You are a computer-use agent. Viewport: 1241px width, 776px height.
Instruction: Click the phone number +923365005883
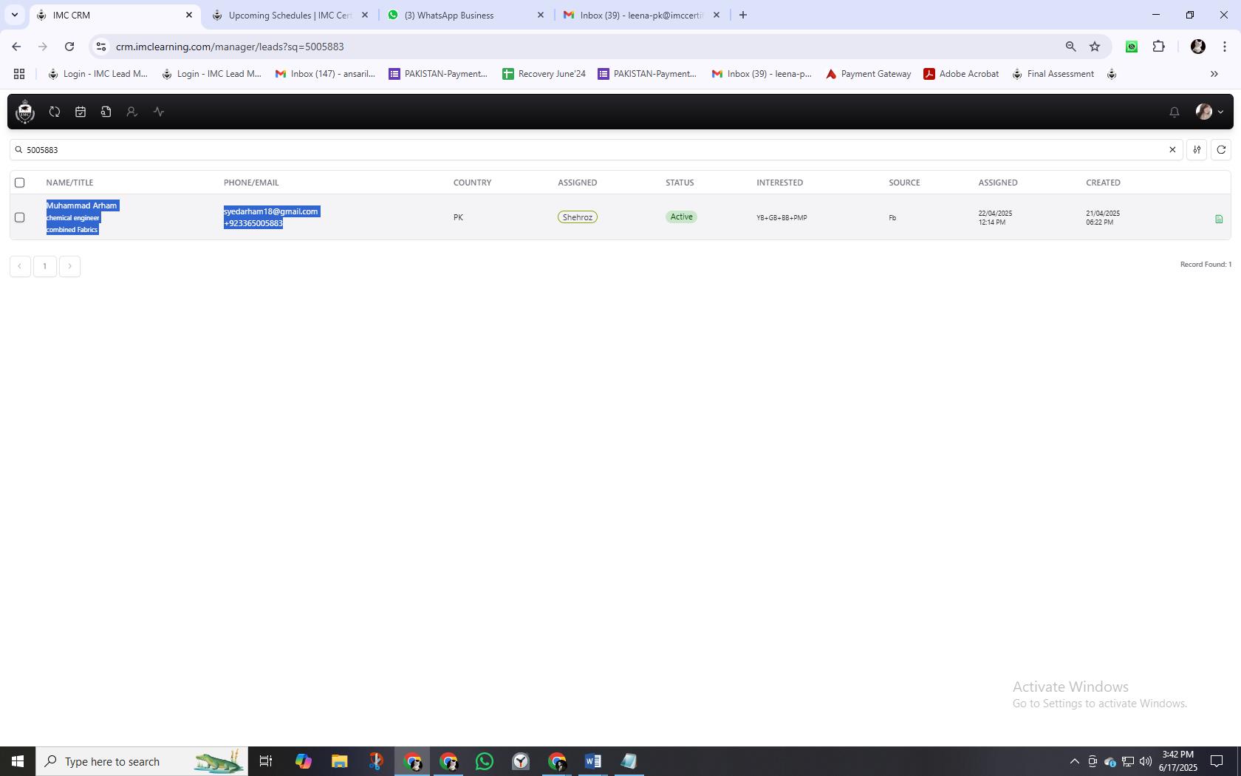(x=253, y=223)
